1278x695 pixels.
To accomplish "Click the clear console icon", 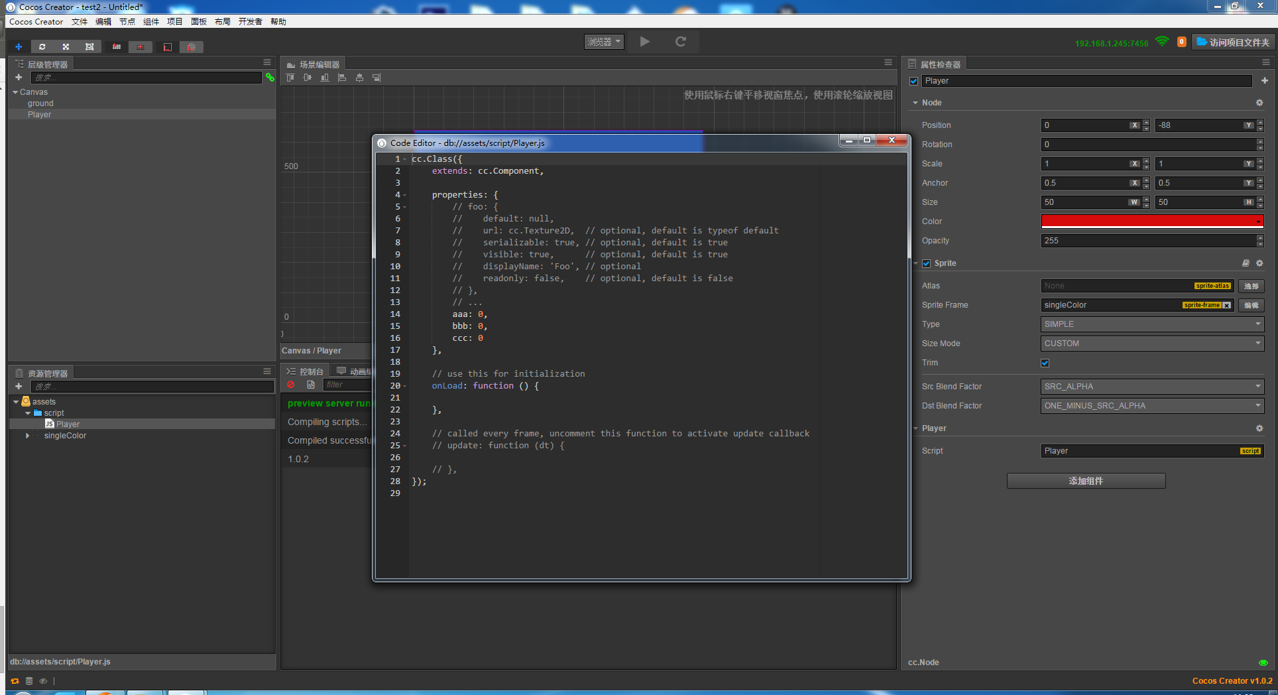I will click(x=291, y=385).
